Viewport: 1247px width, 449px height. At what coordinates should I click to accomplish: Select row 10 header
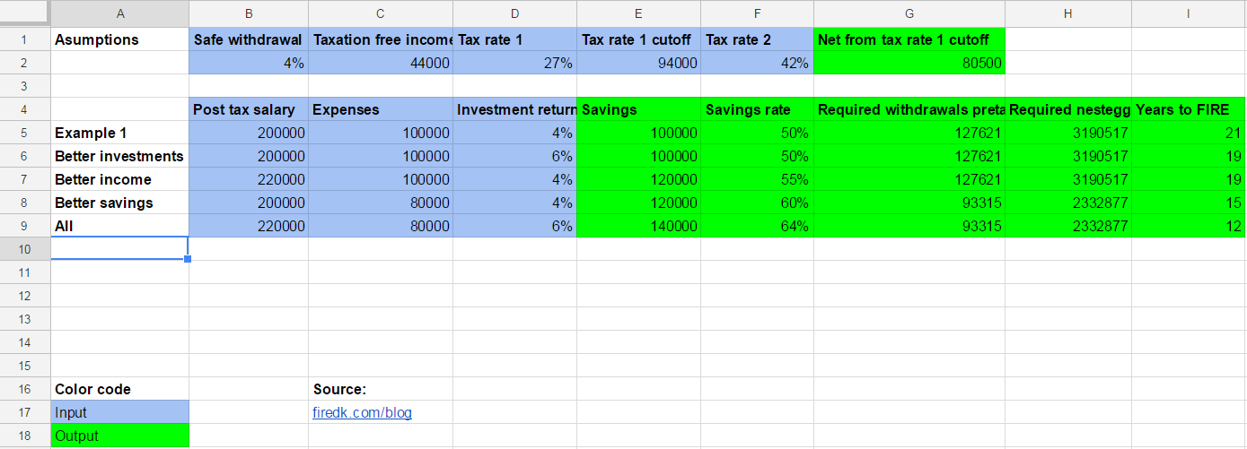tap(24, 249)
